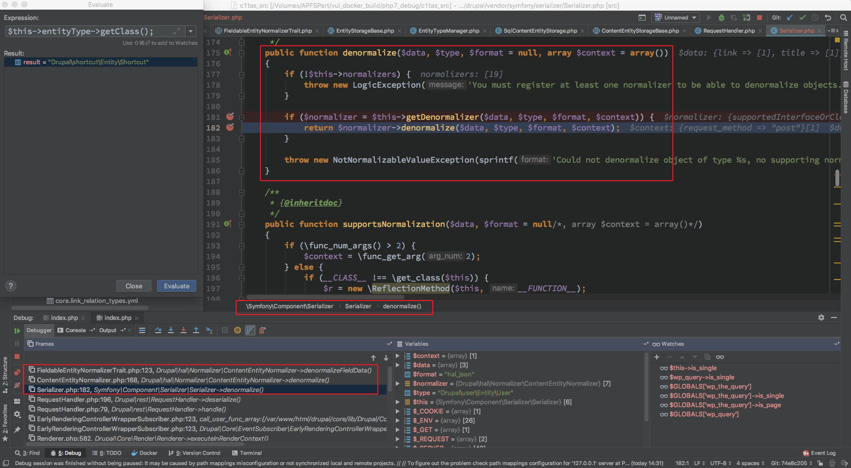Click the green Debug bug icon

coord(721,18)
